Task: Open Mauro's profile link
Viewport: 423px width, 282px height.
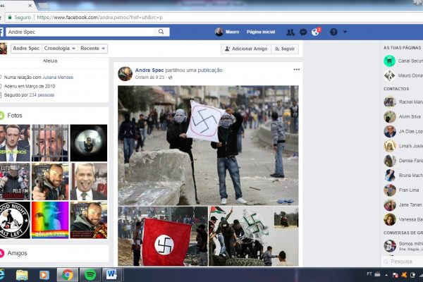Action: [x=227, y=32]
